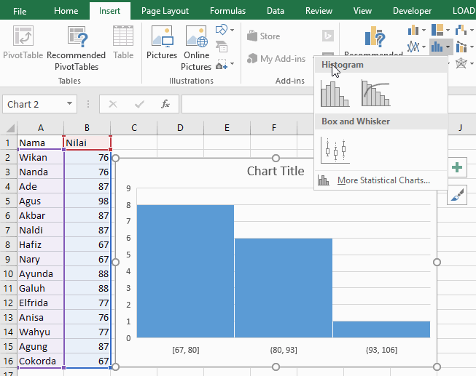This screenshot has width=476, height=376.
Task: Open the Store add-ins
Action: pyautogui.click(x=263, y=36)
